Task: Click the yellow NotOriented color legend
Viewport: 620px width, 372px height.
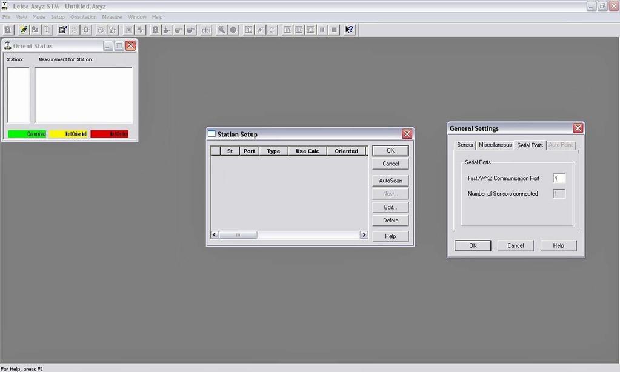Action: click(68, 134)
